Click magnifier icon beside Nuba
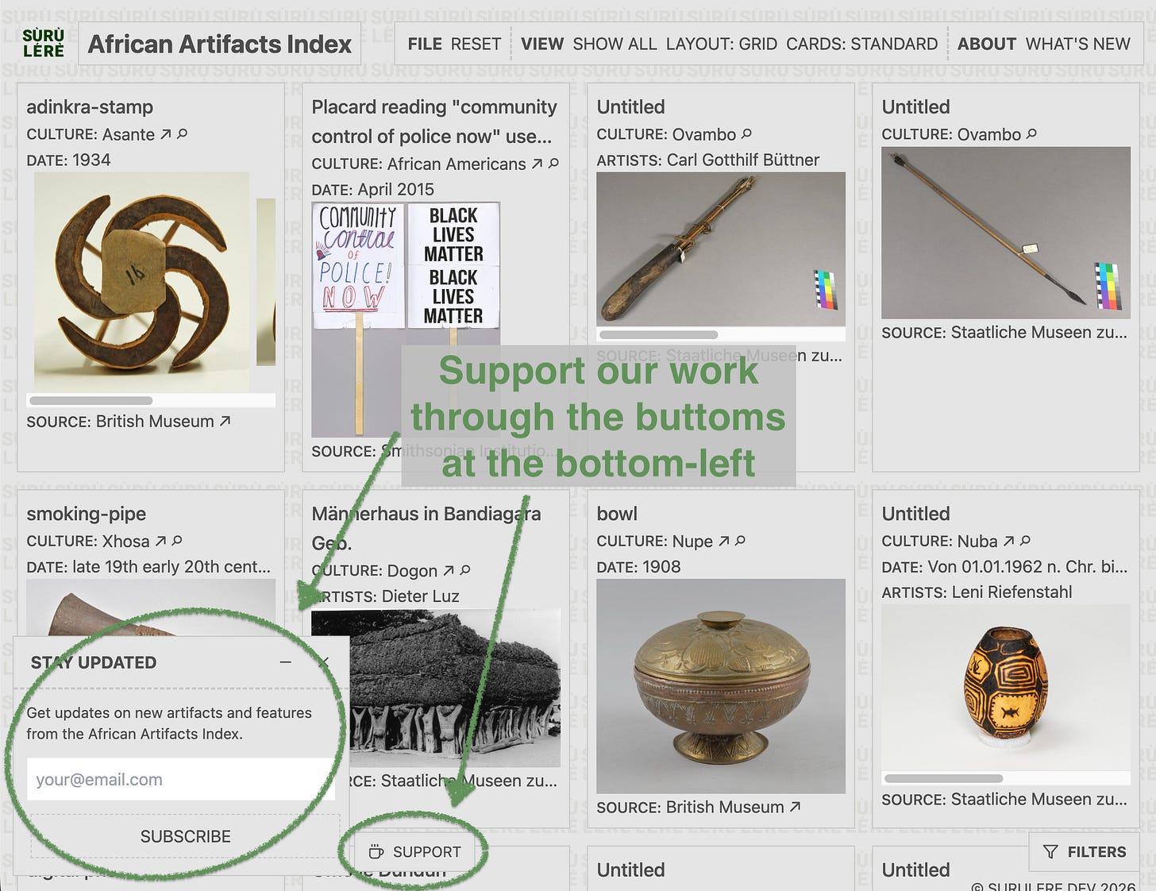Screen dimensions: 1156x891 1025,541
